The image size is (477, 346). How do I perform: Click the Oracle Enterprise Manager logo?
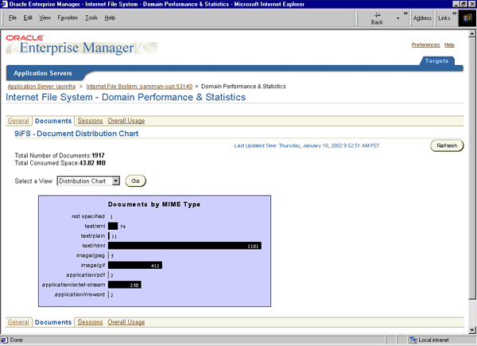coord(82,45)
